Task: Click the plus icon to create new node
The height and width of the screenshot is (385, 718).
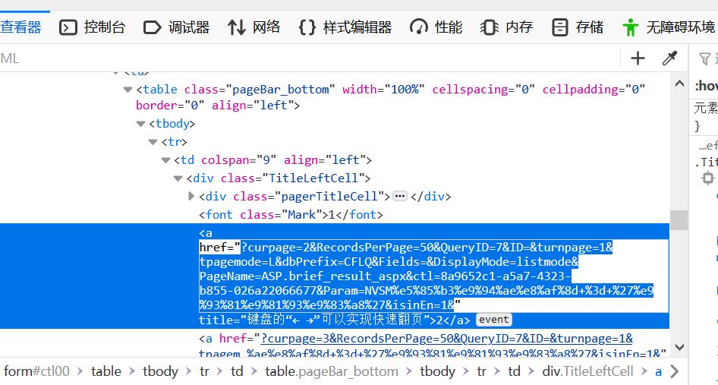Action: (638, 58)
